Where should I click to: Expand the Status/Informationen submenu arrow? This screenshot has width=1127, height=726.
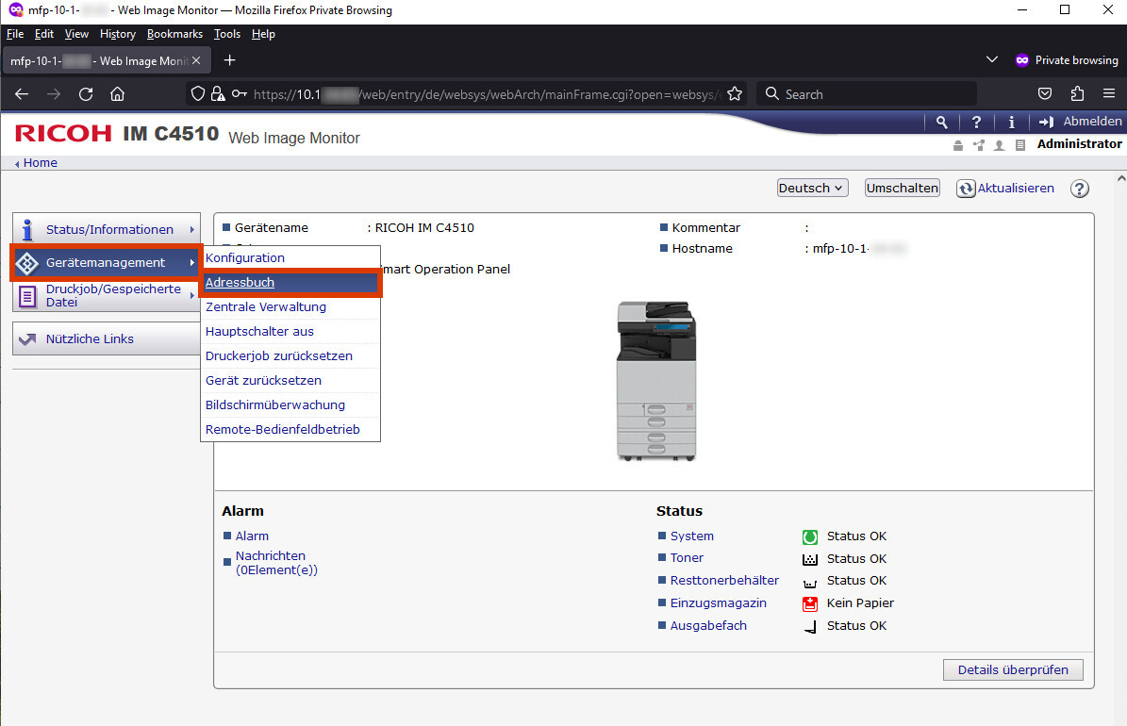tap(191, 229)
